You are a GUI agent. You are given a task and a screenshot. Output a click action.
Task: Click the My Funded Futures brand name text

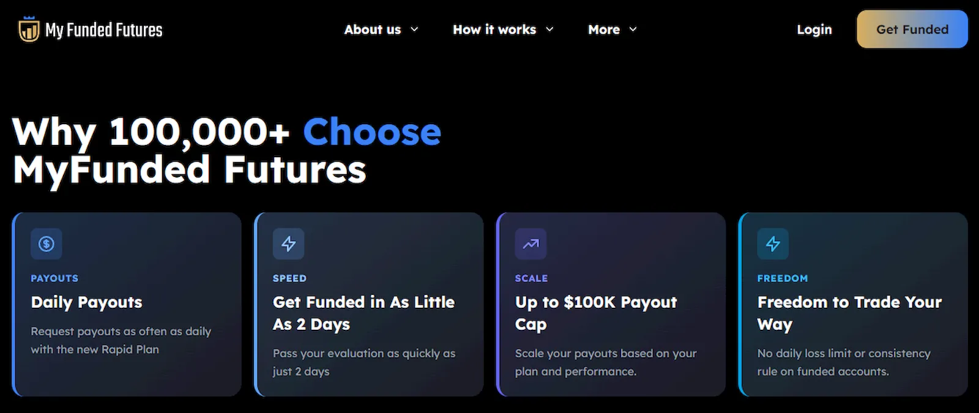coord(104,29)
